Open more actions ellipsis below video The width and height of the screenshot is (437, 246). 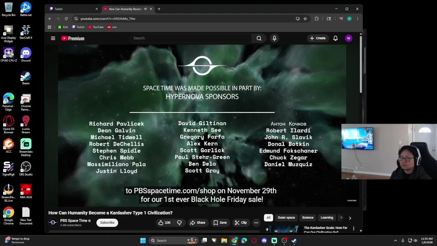click(256, 223)
